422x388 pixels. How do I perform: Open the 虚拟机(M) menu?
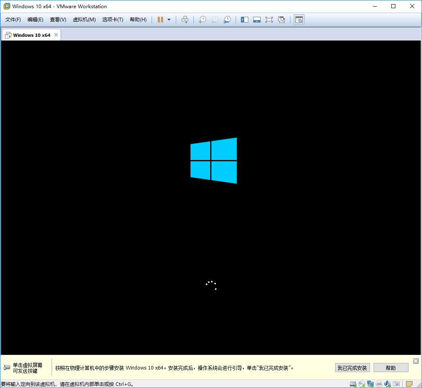pyautogui.click(x=84, y=19)
